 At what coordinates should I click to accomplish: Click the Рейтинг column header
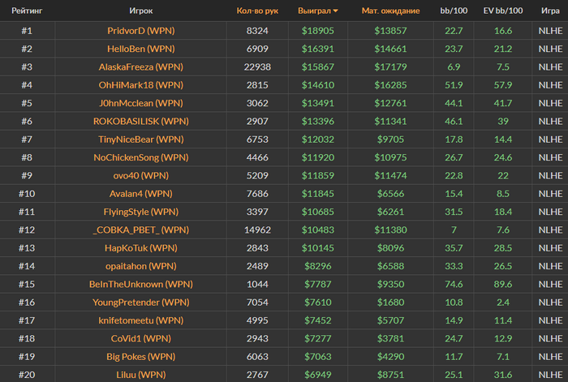pyautogui.click(x=27, y=11)
